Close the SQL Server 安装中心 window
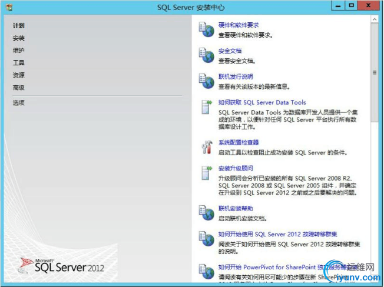 click(369, 5)
